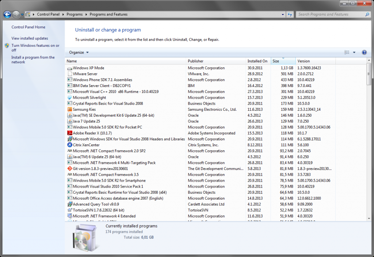Image resolution: width=374 pixels, height=257 pixels.
Task: Click the Back navigation arrow button
Action: tap(7, 15)
